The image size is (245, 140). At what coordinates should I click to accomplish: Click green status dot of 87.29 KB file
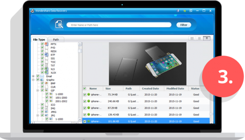89,108
